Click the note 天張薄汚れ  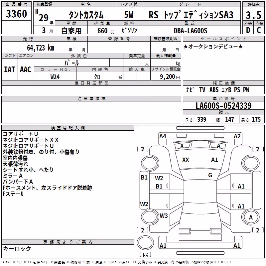15,164
